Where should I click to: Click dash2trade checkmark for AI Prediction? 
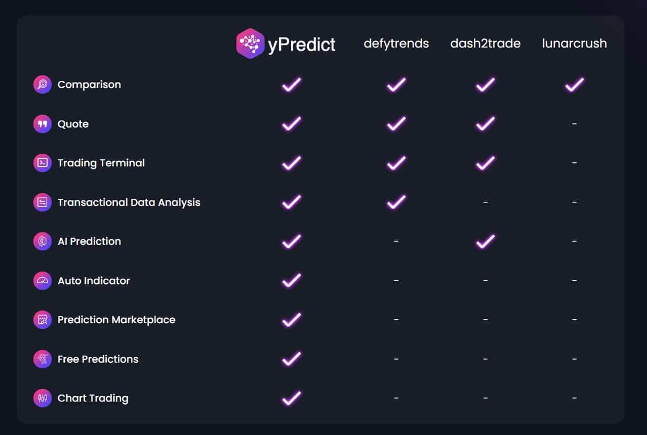486,241
